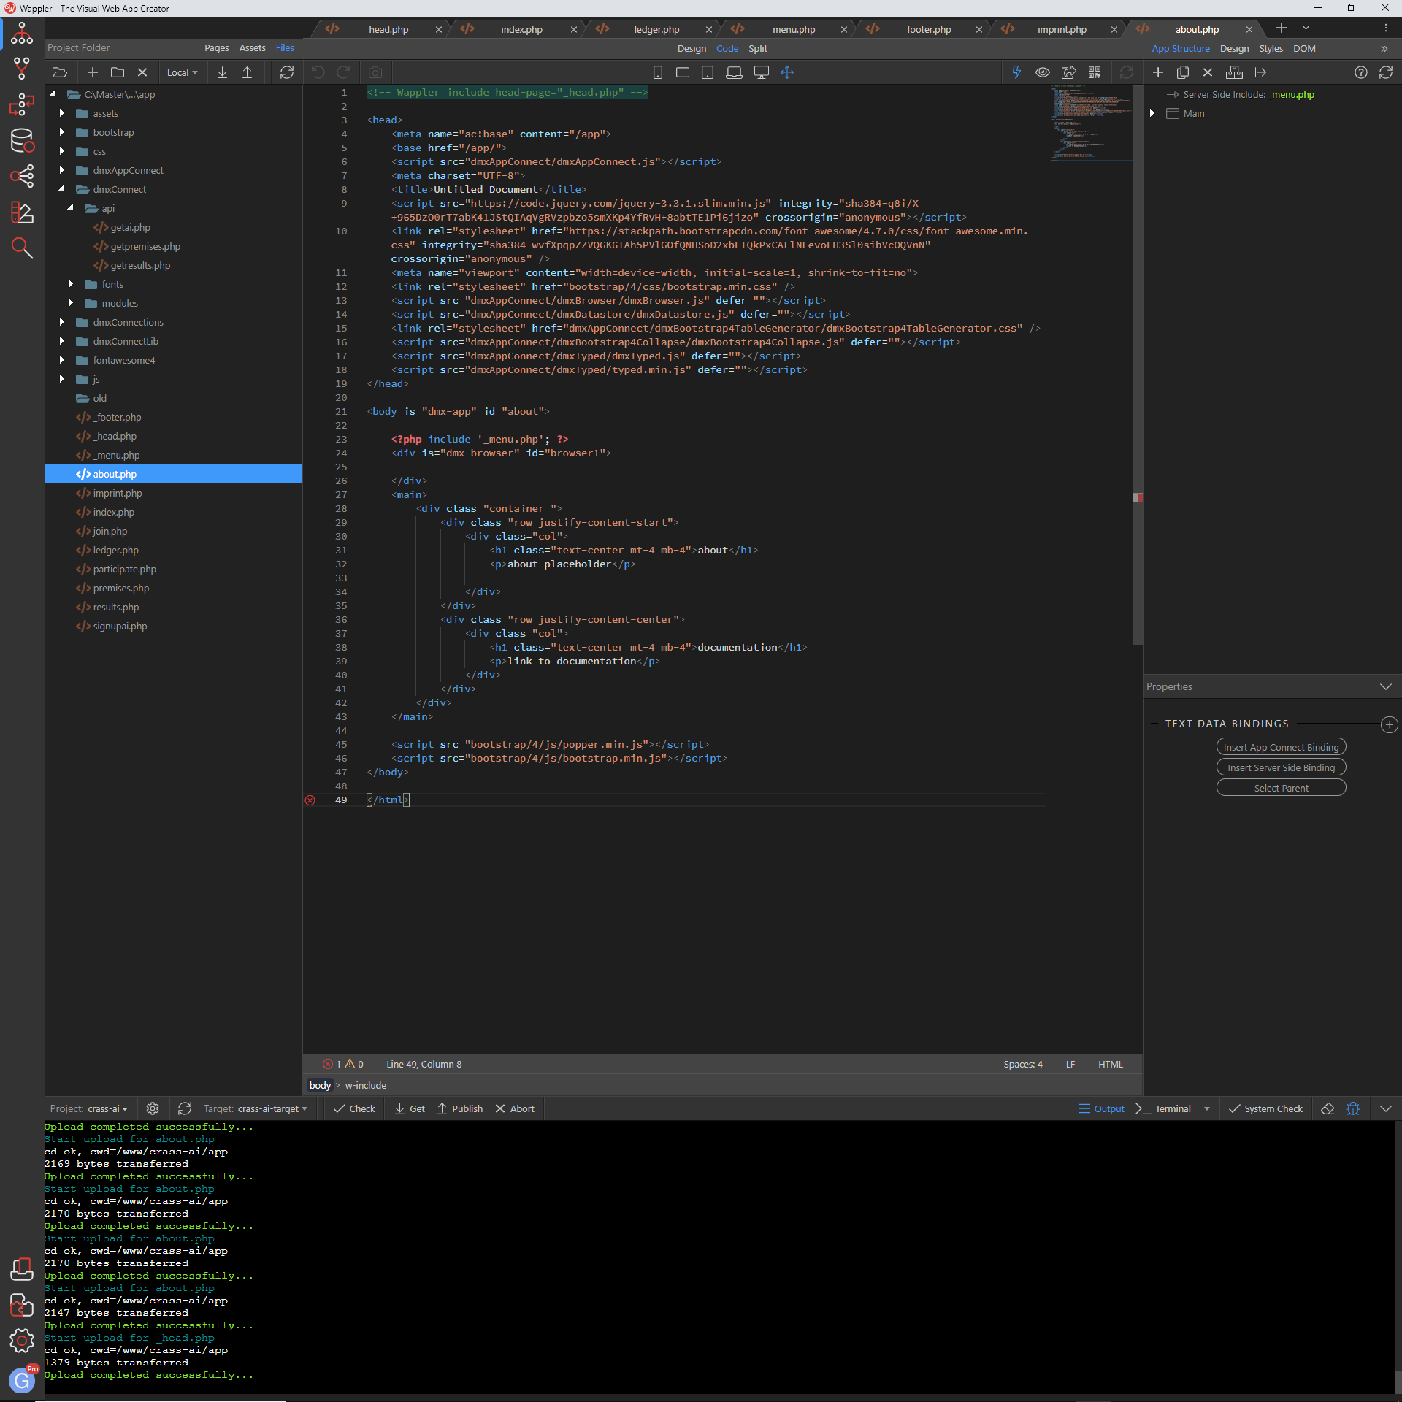Open the Database Manager icon in sidebar

[x=22, y=140]
